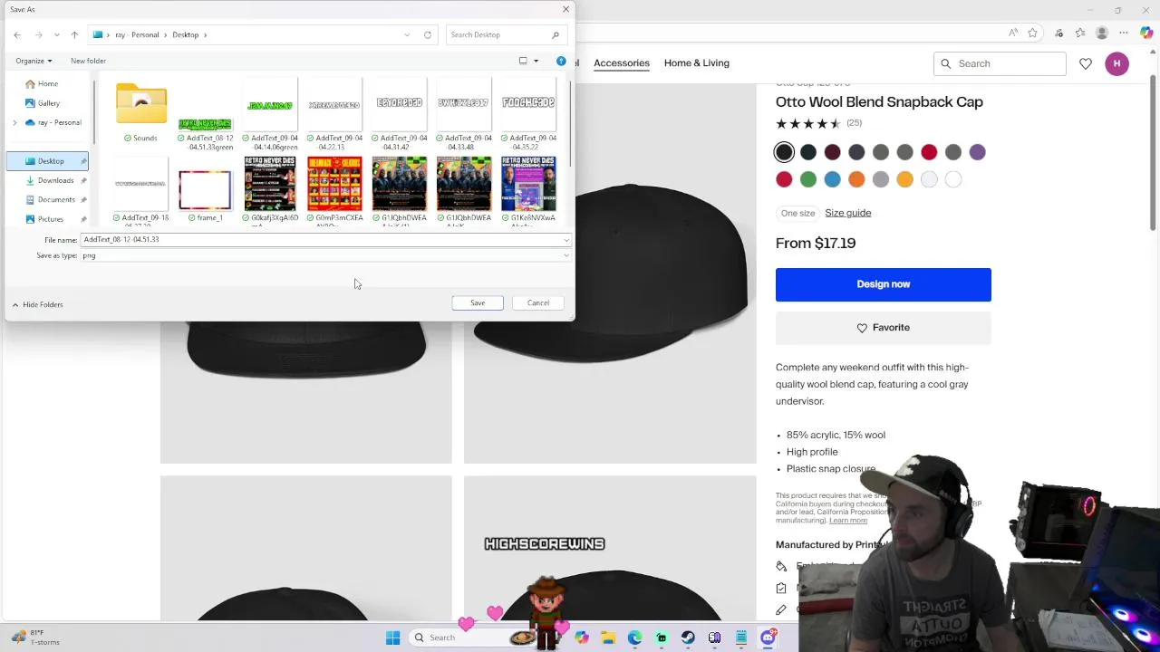Select the purple cap color swatch
The height and width of the screenshot is (652, 1160).
977,152
